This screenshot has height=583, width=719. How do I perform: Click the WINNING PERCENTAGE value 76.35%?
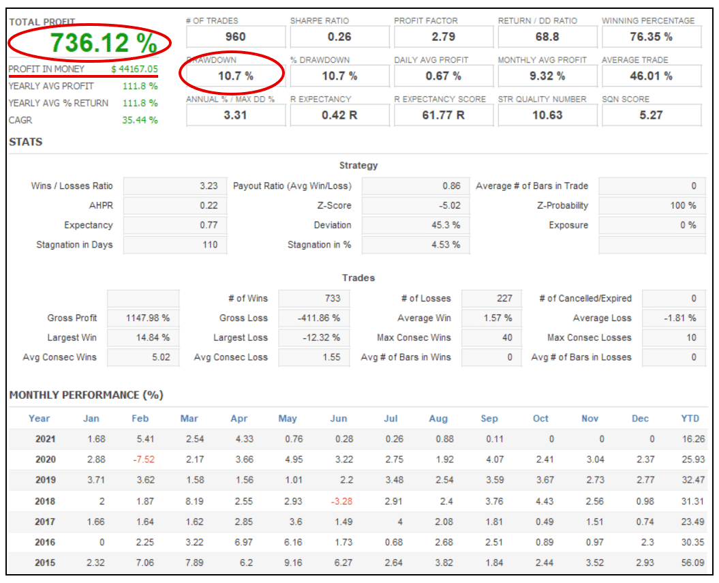pyautogui.click(x=651, y=36)
